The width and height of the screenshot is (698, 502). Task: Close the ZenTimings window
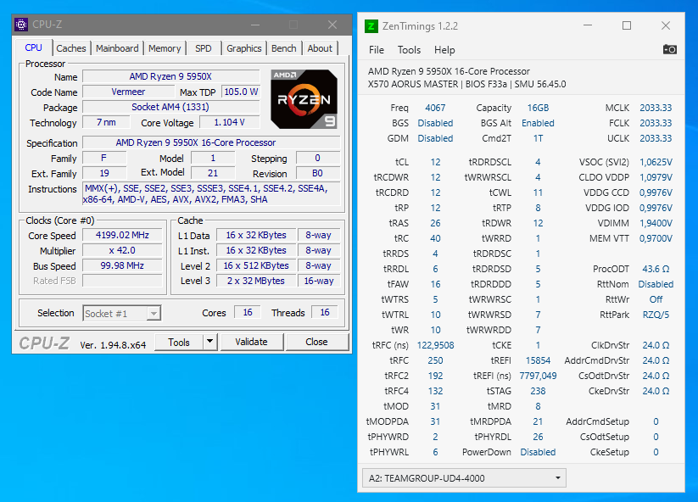point(666,25)
